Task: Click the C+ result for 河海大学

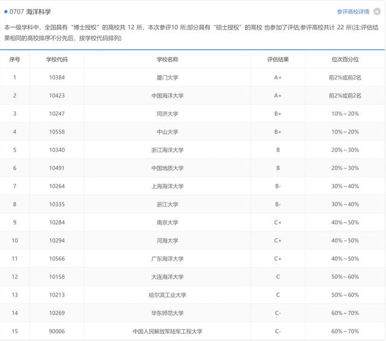Action: (x=278, y=240)
